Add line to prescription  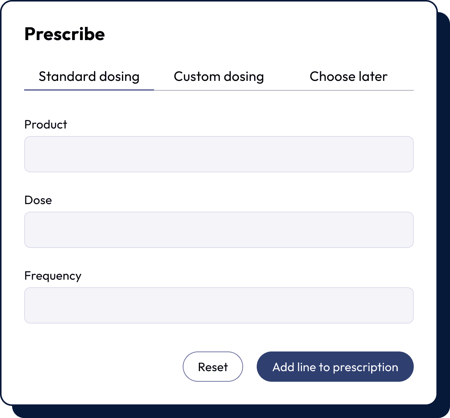335,367
